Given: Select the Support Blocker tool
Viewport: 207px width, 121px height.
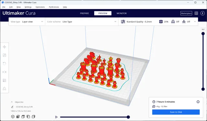Looking at the screenshot, I should coord(4,89).
